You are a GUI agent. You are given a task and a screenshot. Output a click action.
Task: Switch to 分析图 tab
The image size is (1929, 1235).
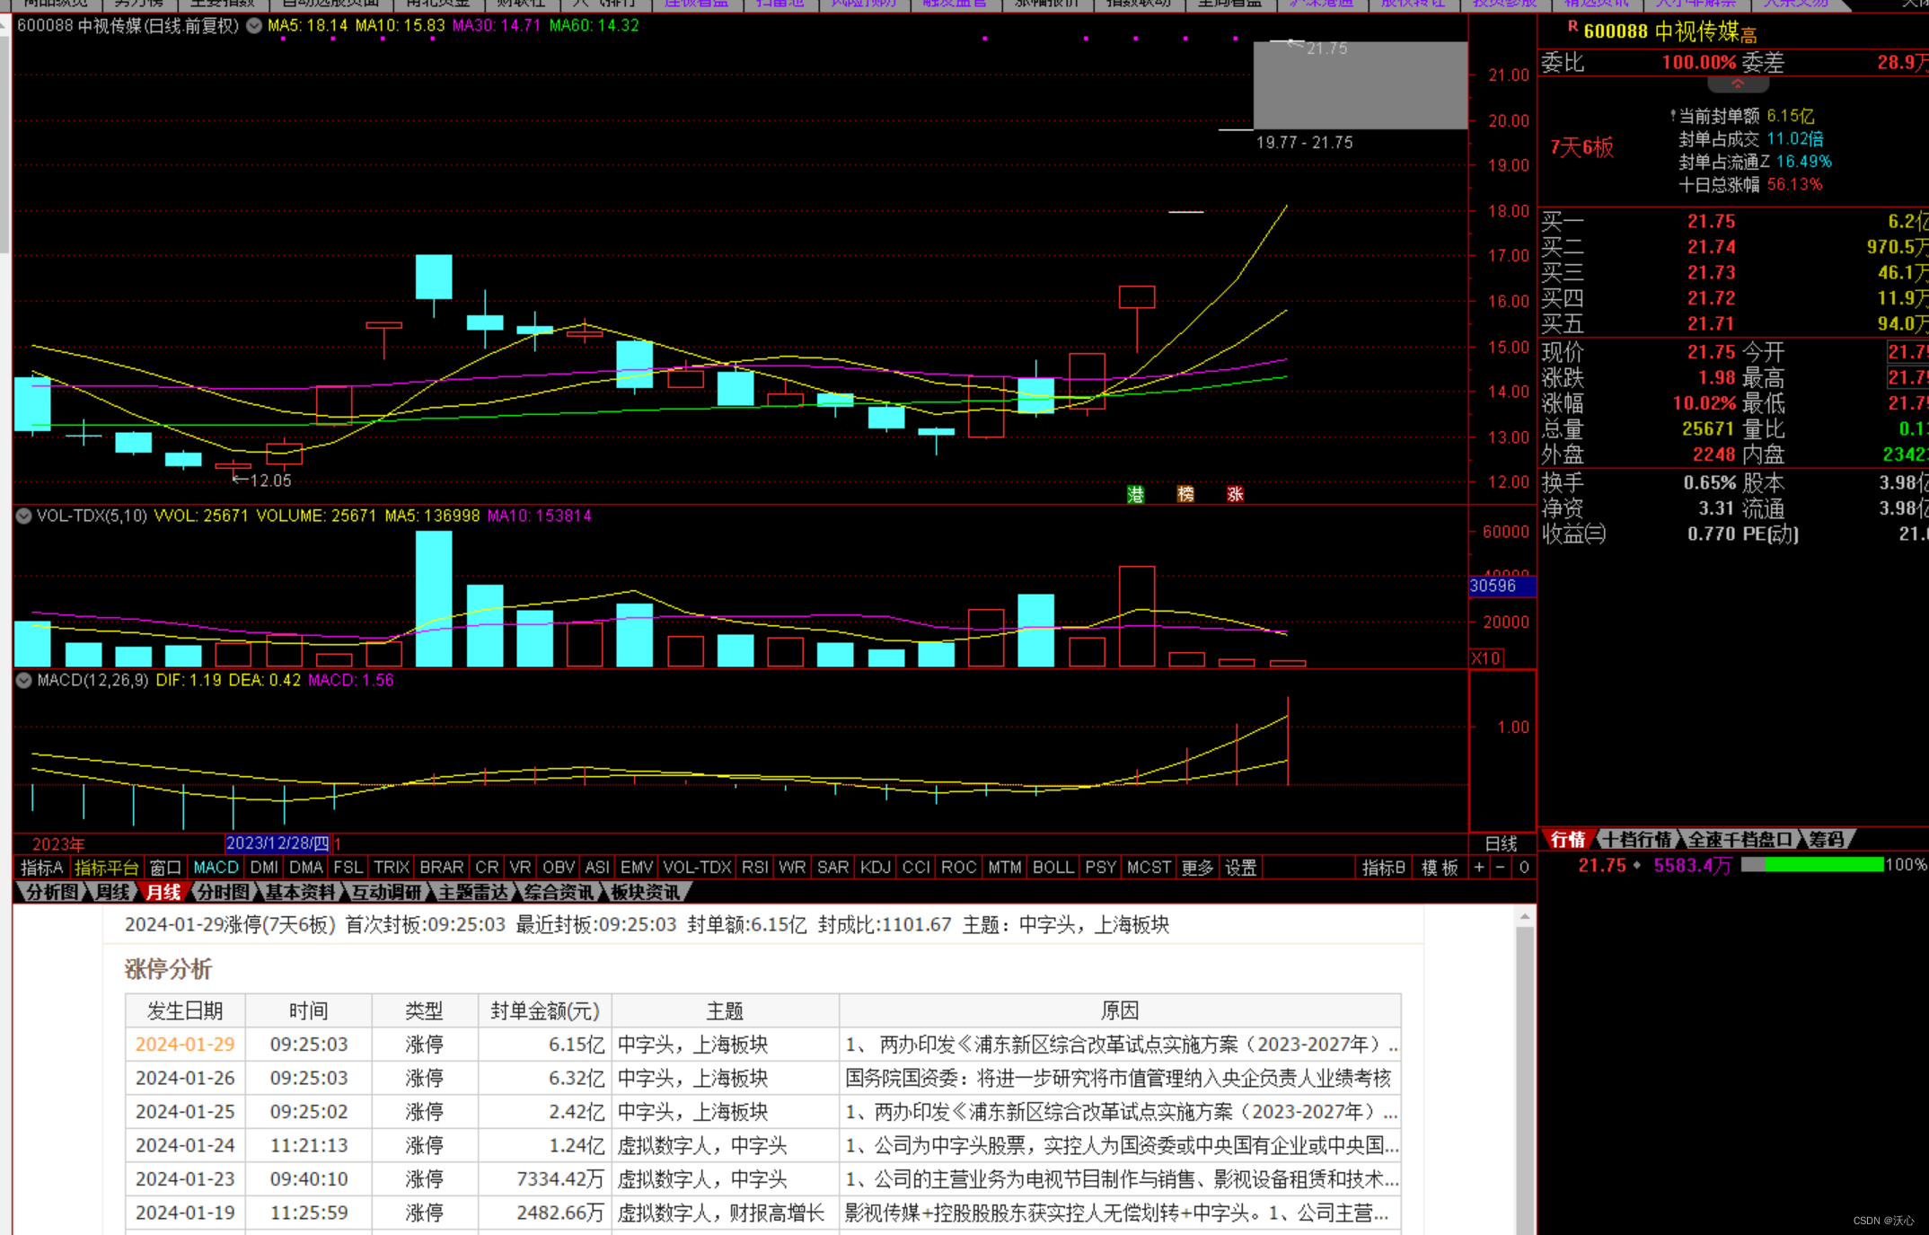click(x=52, y=892)
